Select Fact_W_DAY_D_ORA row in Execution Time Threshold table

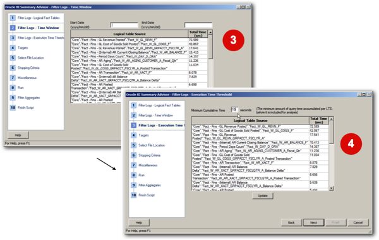(x=260, y=147)
